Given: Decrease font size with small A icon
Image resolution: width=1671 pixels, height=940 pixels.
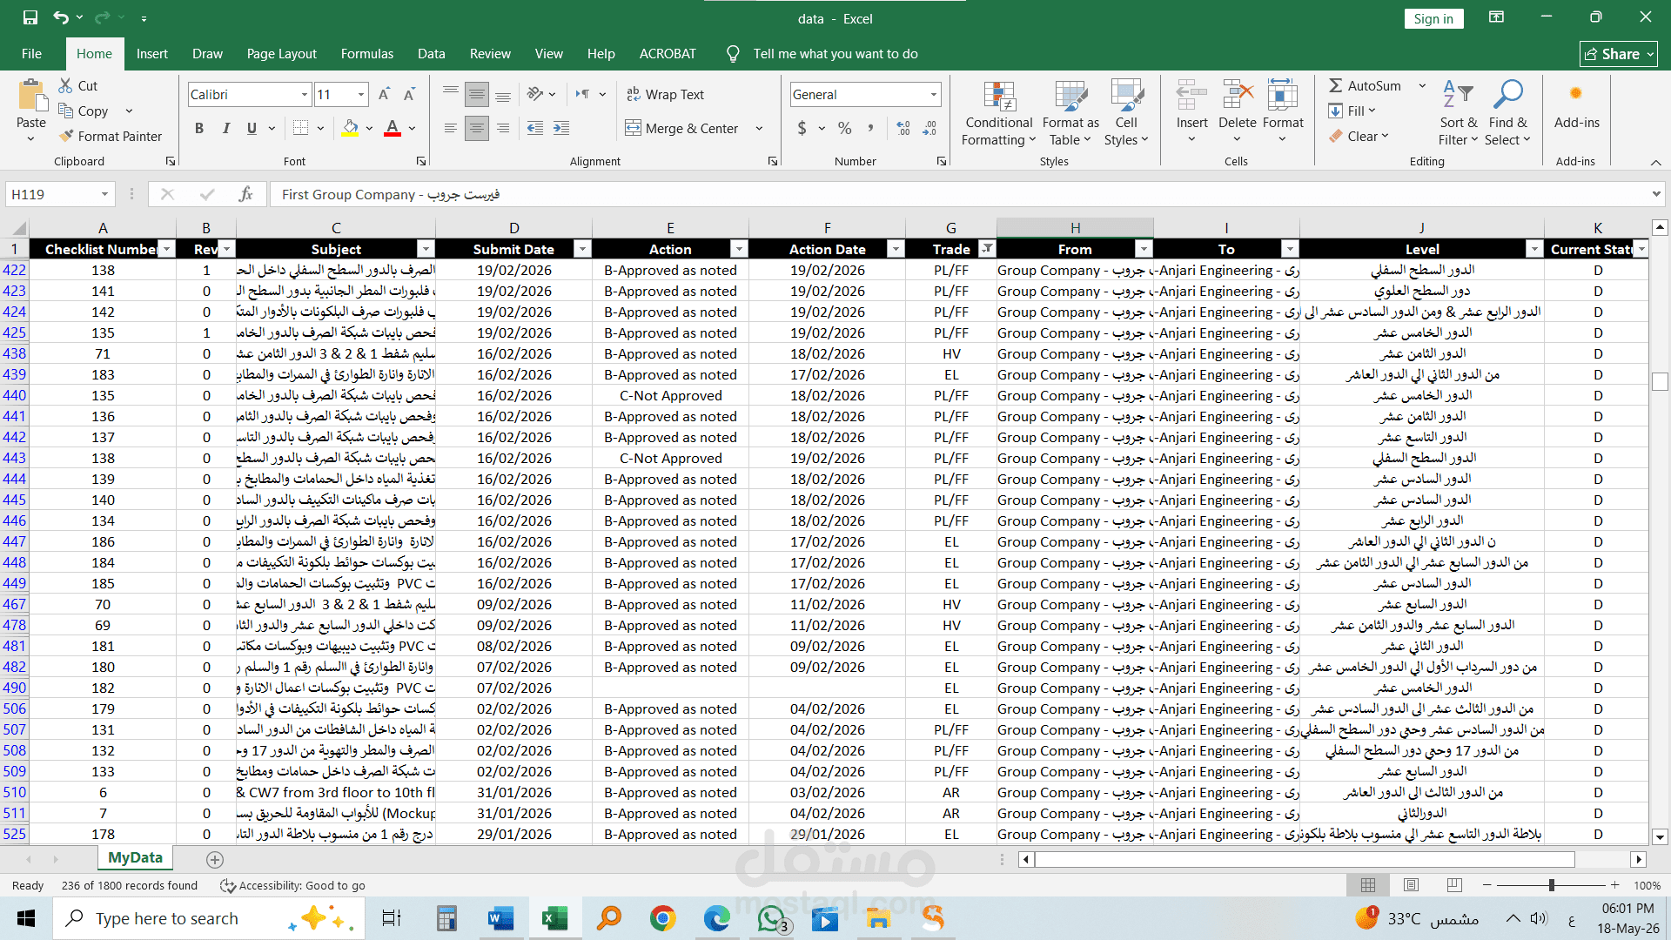Looking at the screenshot, I should coord(409,94).
